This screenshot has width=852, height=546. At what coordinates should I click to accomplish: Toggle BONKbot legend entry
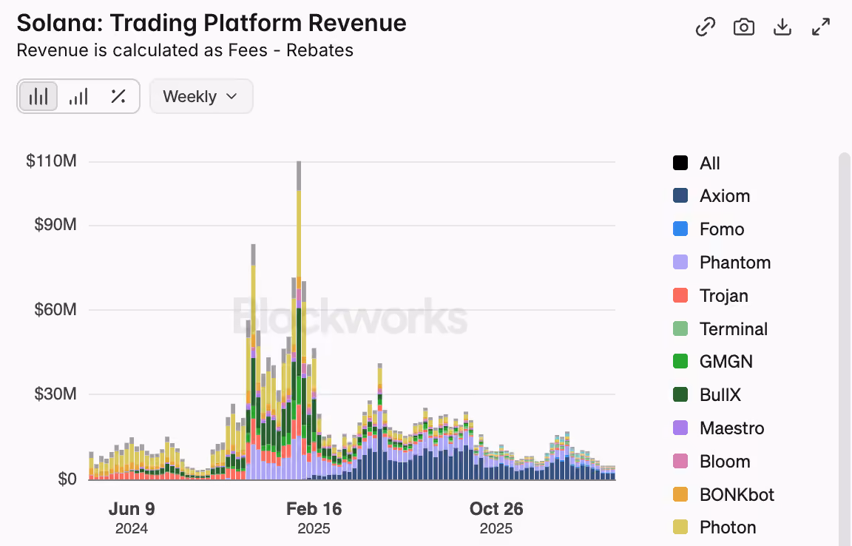723,494
